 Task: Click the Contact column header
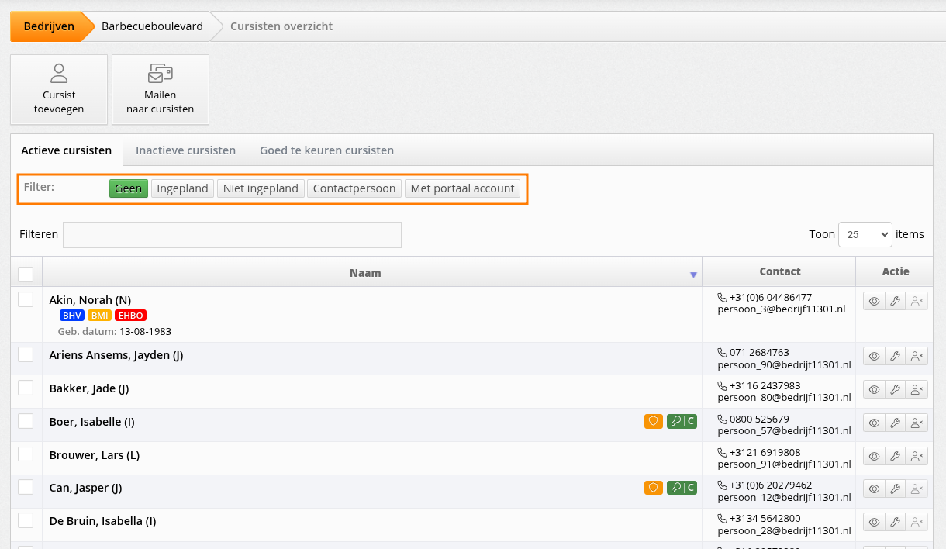pyautogui.click(x=779, y=271)
